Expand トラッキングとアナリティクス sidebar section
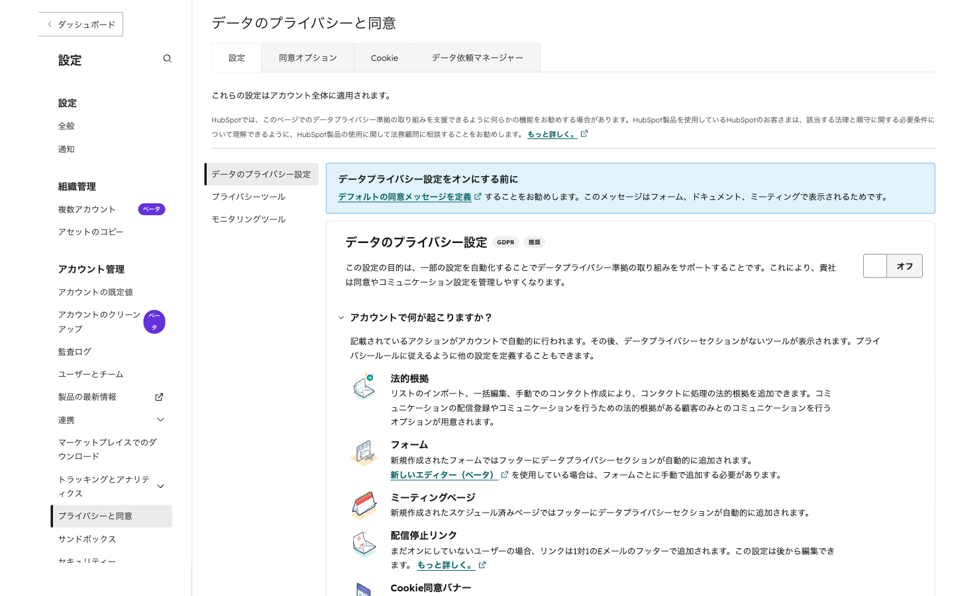 coord(160,487)
